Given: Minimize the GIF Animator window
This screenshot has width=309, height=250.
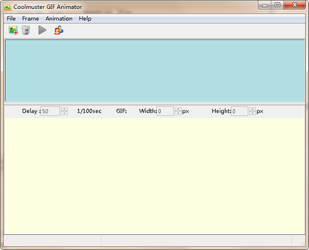Looking at the screenshot, I should (265, 5).
